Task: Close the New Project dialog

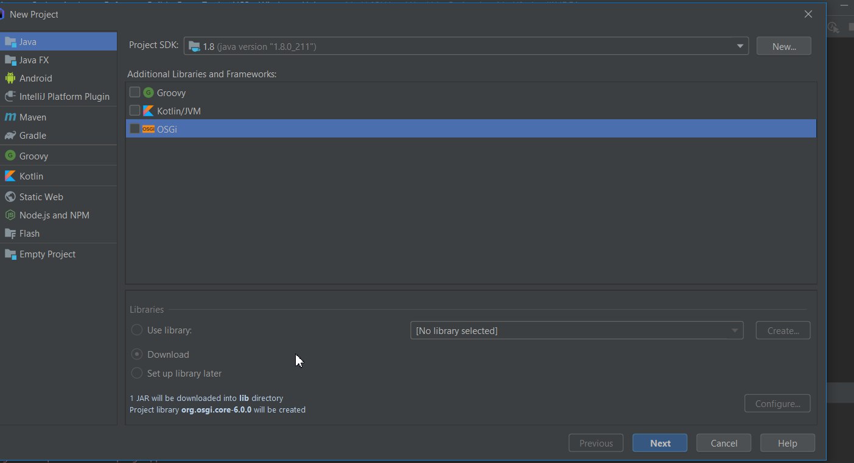Action: tap(808, 14)
